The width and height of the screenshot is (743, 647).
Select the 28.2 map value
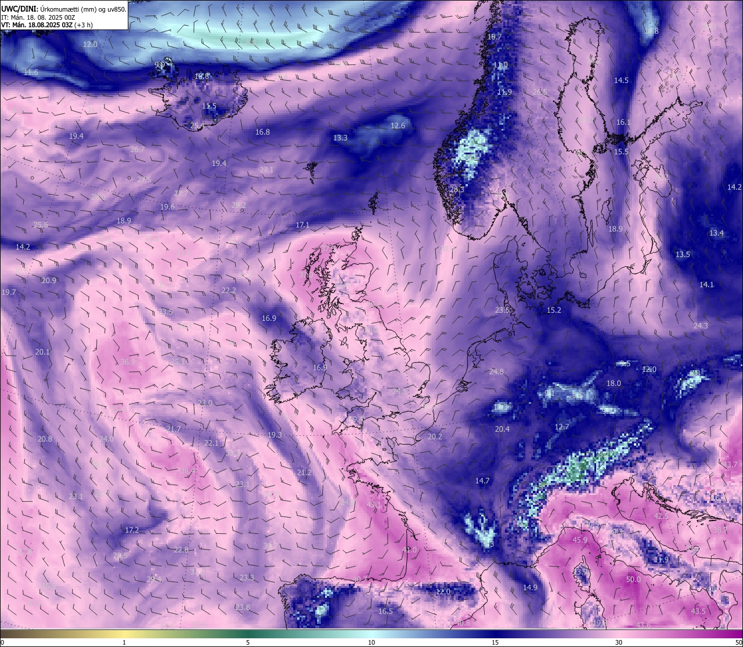(239, 205)
